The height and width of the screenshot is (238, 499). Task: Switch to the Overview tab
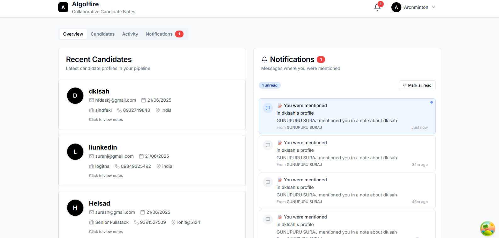pyautogui.click(x=73, y=34)
